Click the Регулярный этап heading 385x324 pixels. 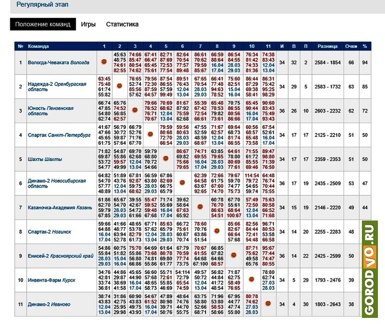pyautogui.click(x=42, y=4)
